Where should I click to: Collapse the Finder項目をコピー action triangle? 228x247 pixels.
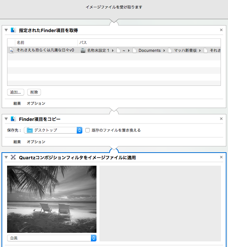coord(6,119)
